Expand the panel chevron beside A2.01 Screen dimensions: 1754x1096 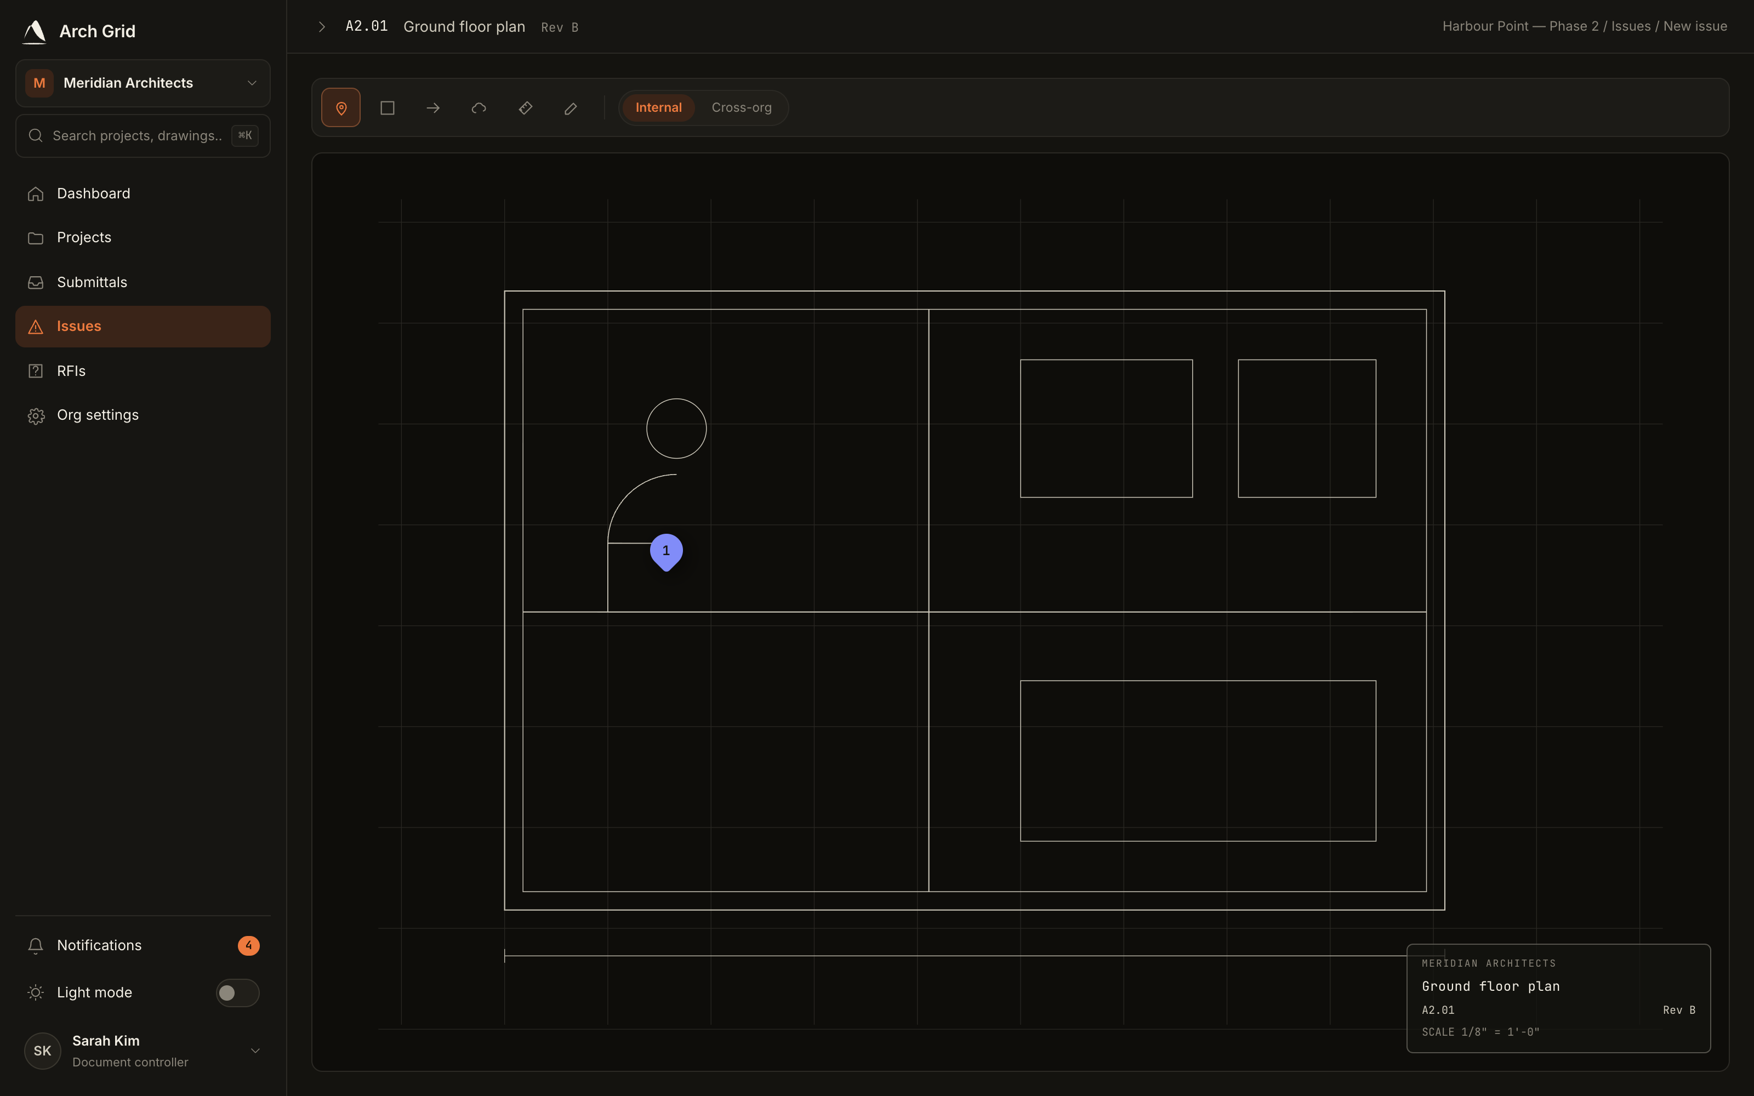tap(322, 27)
